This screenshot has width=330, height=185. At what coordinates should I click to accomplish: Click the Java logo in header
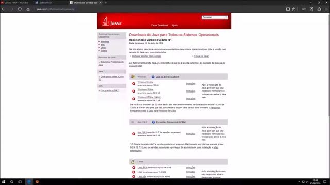pyautogui.click(x=111, y=22)
